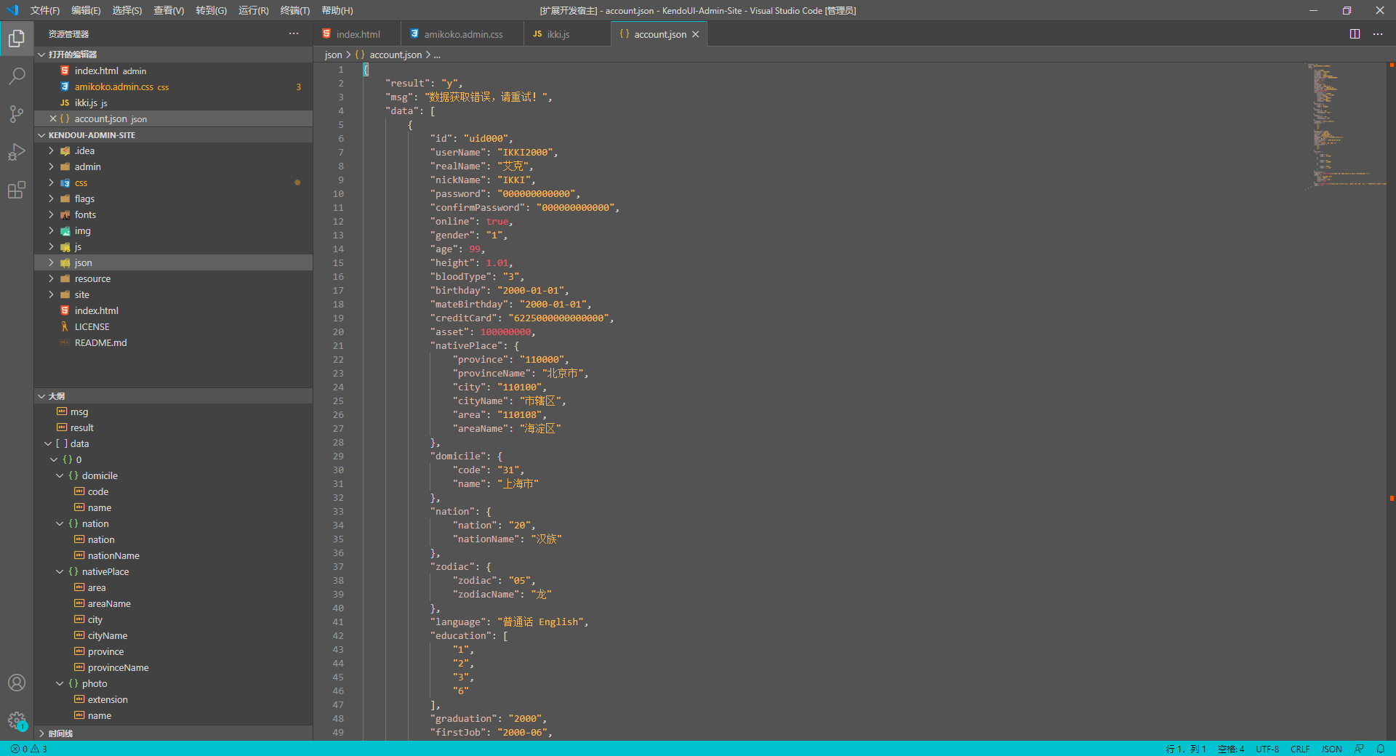
Task: Click cursor position 行 1, 列 1
Action: (x=1186, y=749)
